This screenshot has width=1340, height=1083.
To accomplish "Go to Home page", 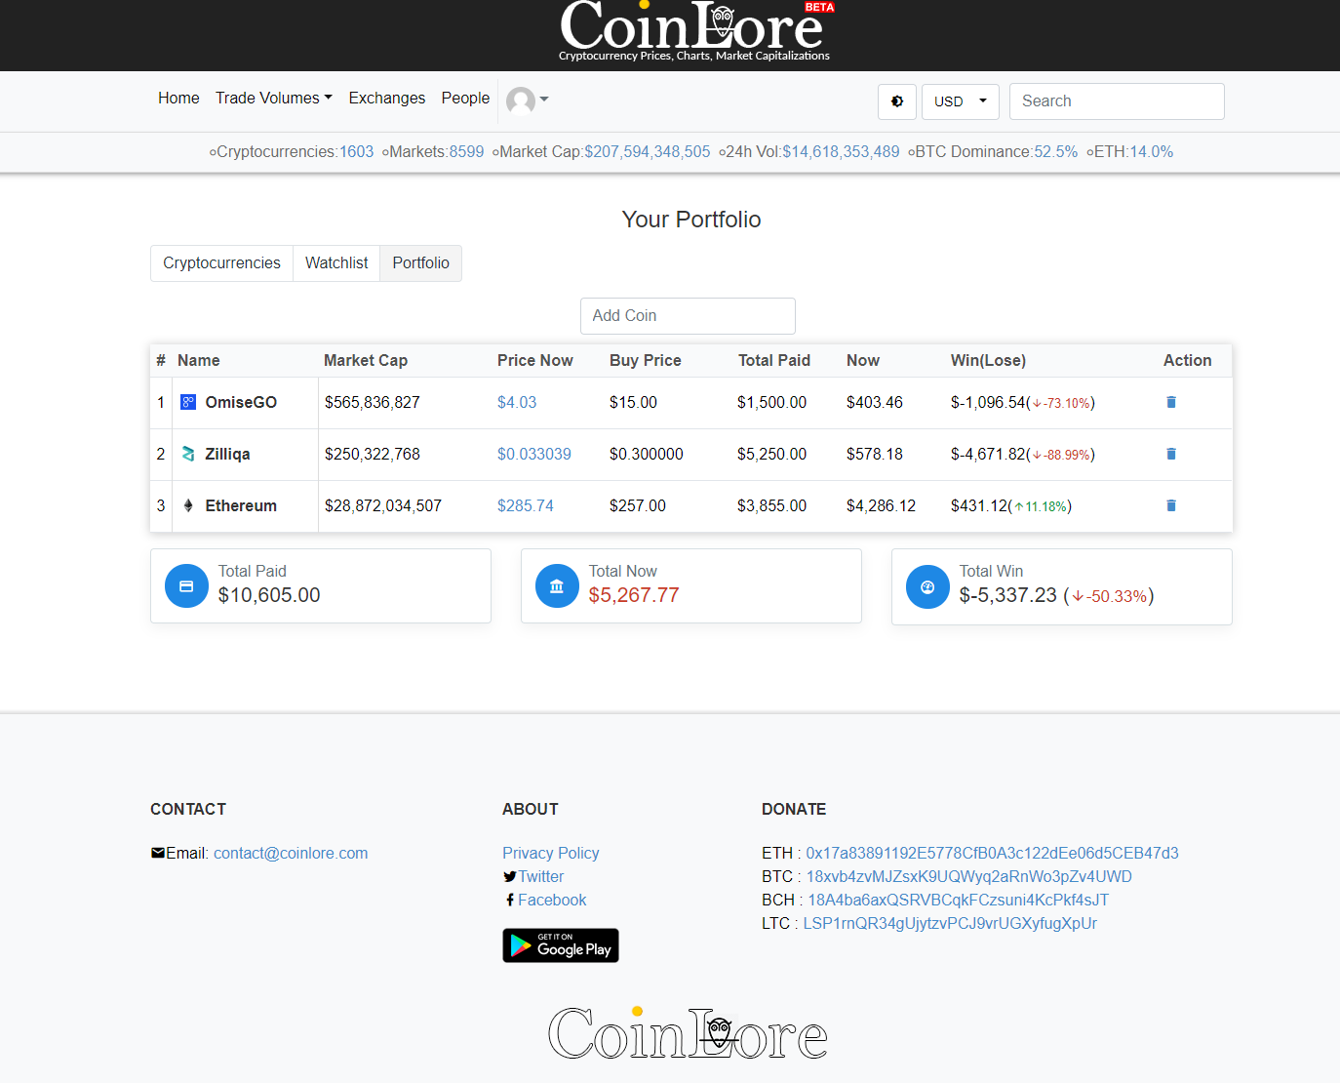I will (178, 98).
